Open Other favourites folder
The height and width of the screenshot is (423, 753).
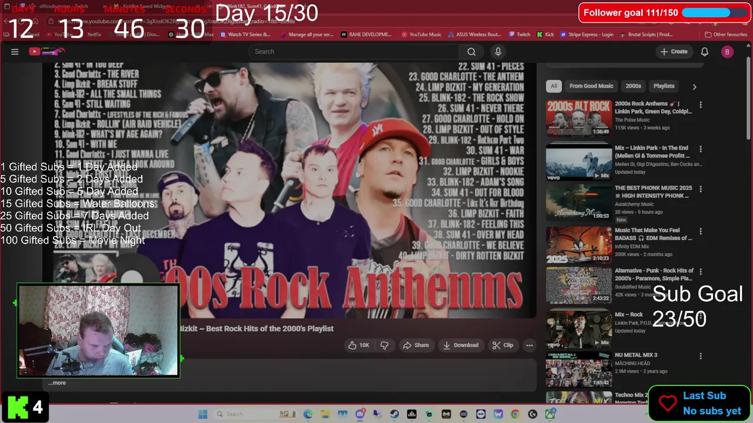(x=726, y=35)
